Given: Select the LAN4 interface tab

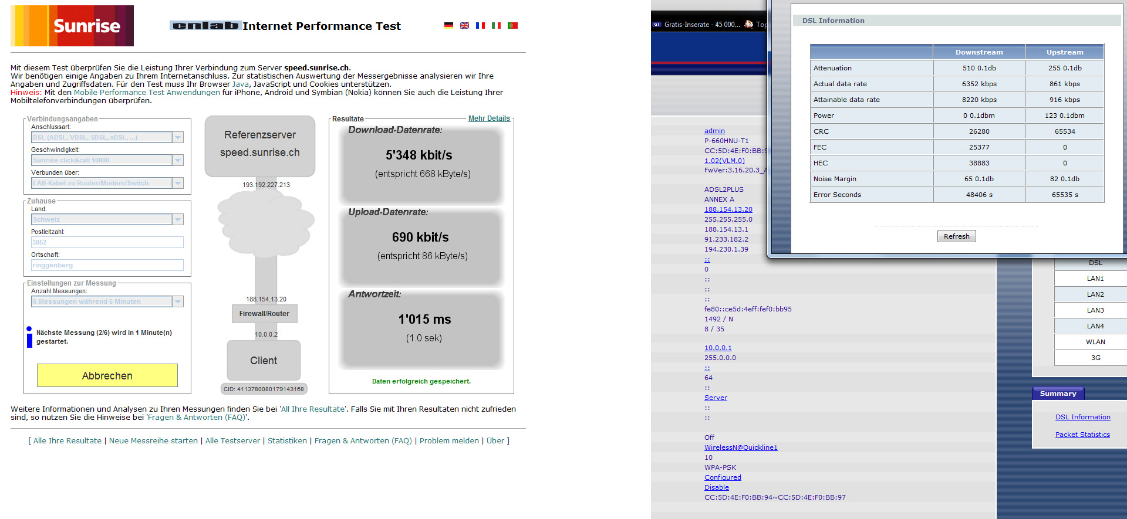Looking at the screenshot, I should 1091,326.
